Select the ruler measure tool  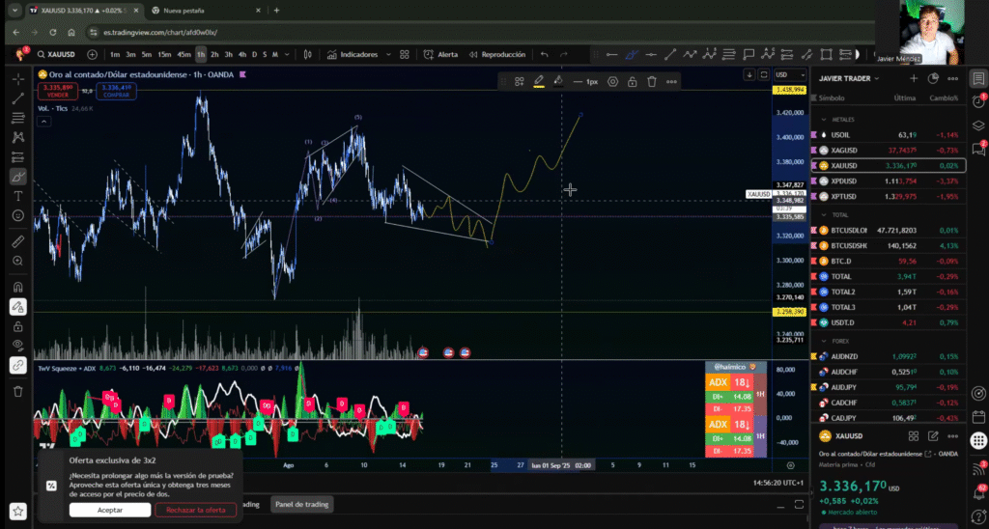(18, 241)
